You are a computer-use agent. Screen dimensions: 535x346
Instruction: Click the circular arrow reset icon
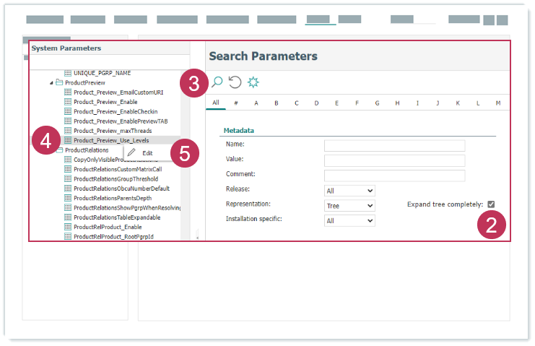(x=235, y=82)
